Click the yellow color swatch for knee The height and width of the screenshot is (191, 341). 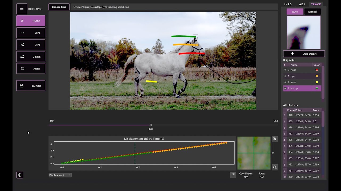[317, 82]
